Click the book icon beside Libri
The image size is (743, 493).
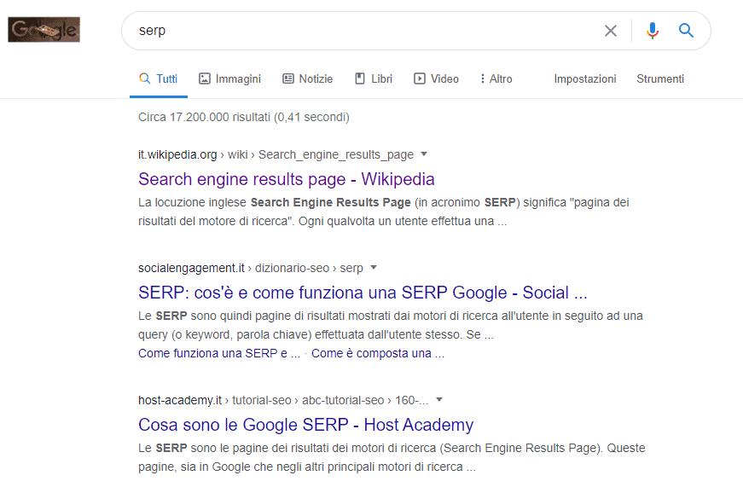pyautogui.click(x=359, y=78)
